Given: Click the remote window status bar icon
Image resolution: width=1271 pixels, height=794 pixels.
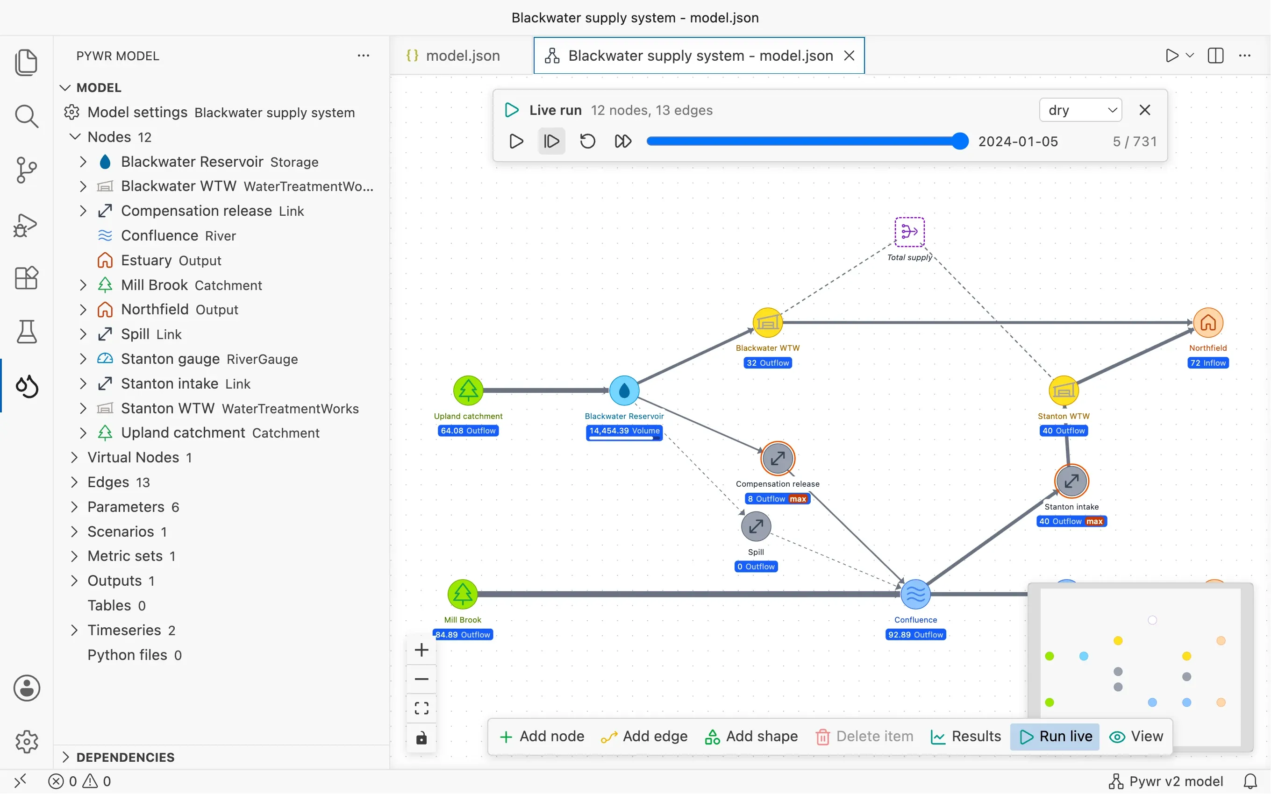Looking at the screenshot, I should [21, 781].
